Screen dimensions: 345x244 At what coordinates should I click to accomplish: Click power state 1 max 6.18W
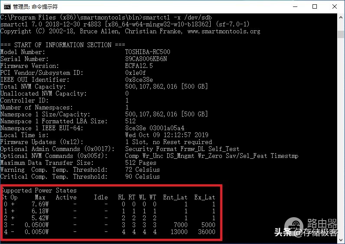point(40,211)
